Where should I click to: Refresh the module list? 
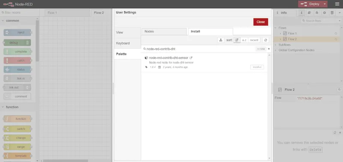pos(265,40)
